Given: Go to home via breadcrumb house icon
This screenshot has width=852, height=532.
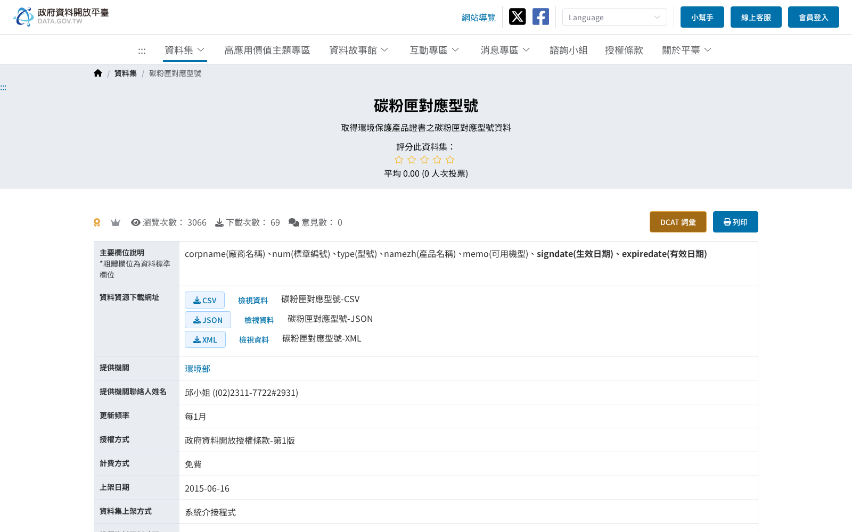Looking at the screenshot, I should 97,73.
